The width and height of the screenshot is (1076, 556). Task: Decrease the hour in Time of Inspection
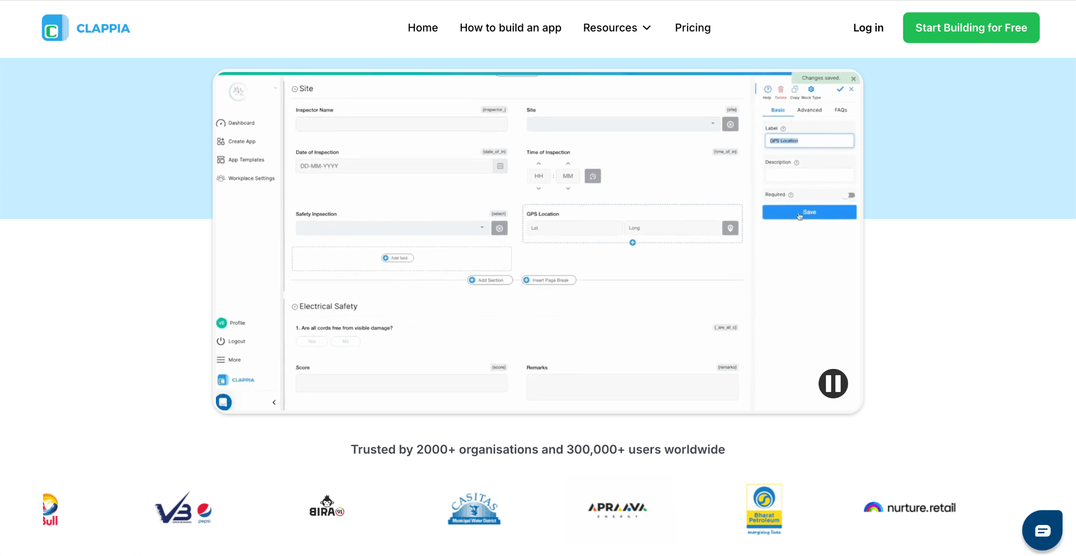pyautogui.click(x=539, y=188)
